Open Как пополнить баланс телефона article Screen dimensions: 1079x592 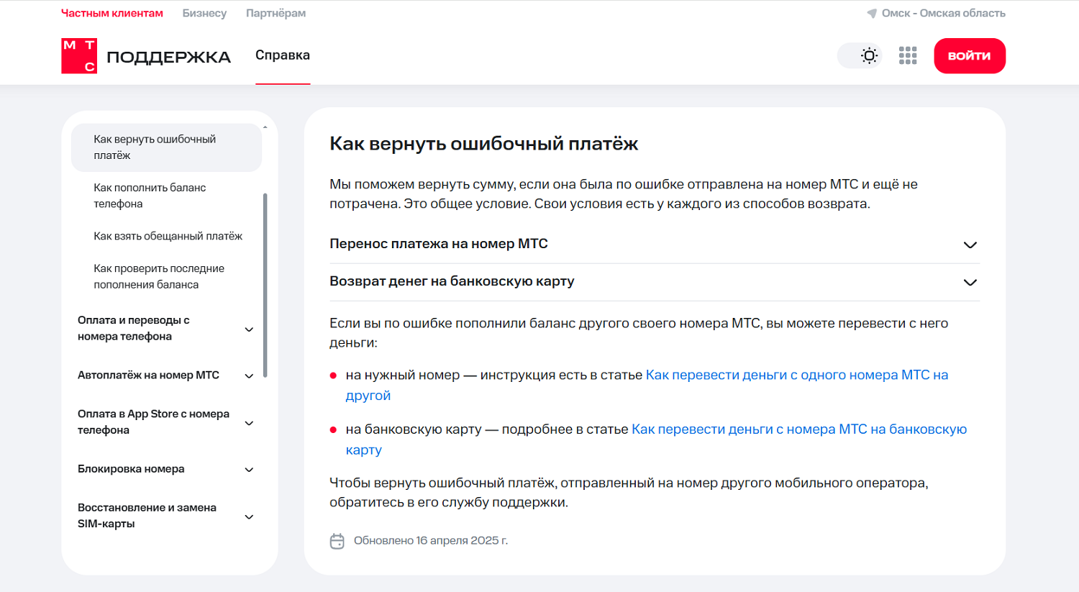pyautogui.click(x=150, y=196)
